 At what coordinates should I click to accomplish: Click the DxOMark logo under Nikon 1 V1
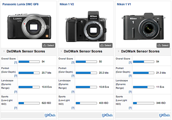point(165,115)
